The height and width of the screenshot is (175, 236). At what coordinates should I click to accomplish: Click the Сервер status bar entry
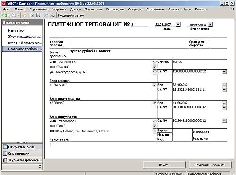click(171, 174)
